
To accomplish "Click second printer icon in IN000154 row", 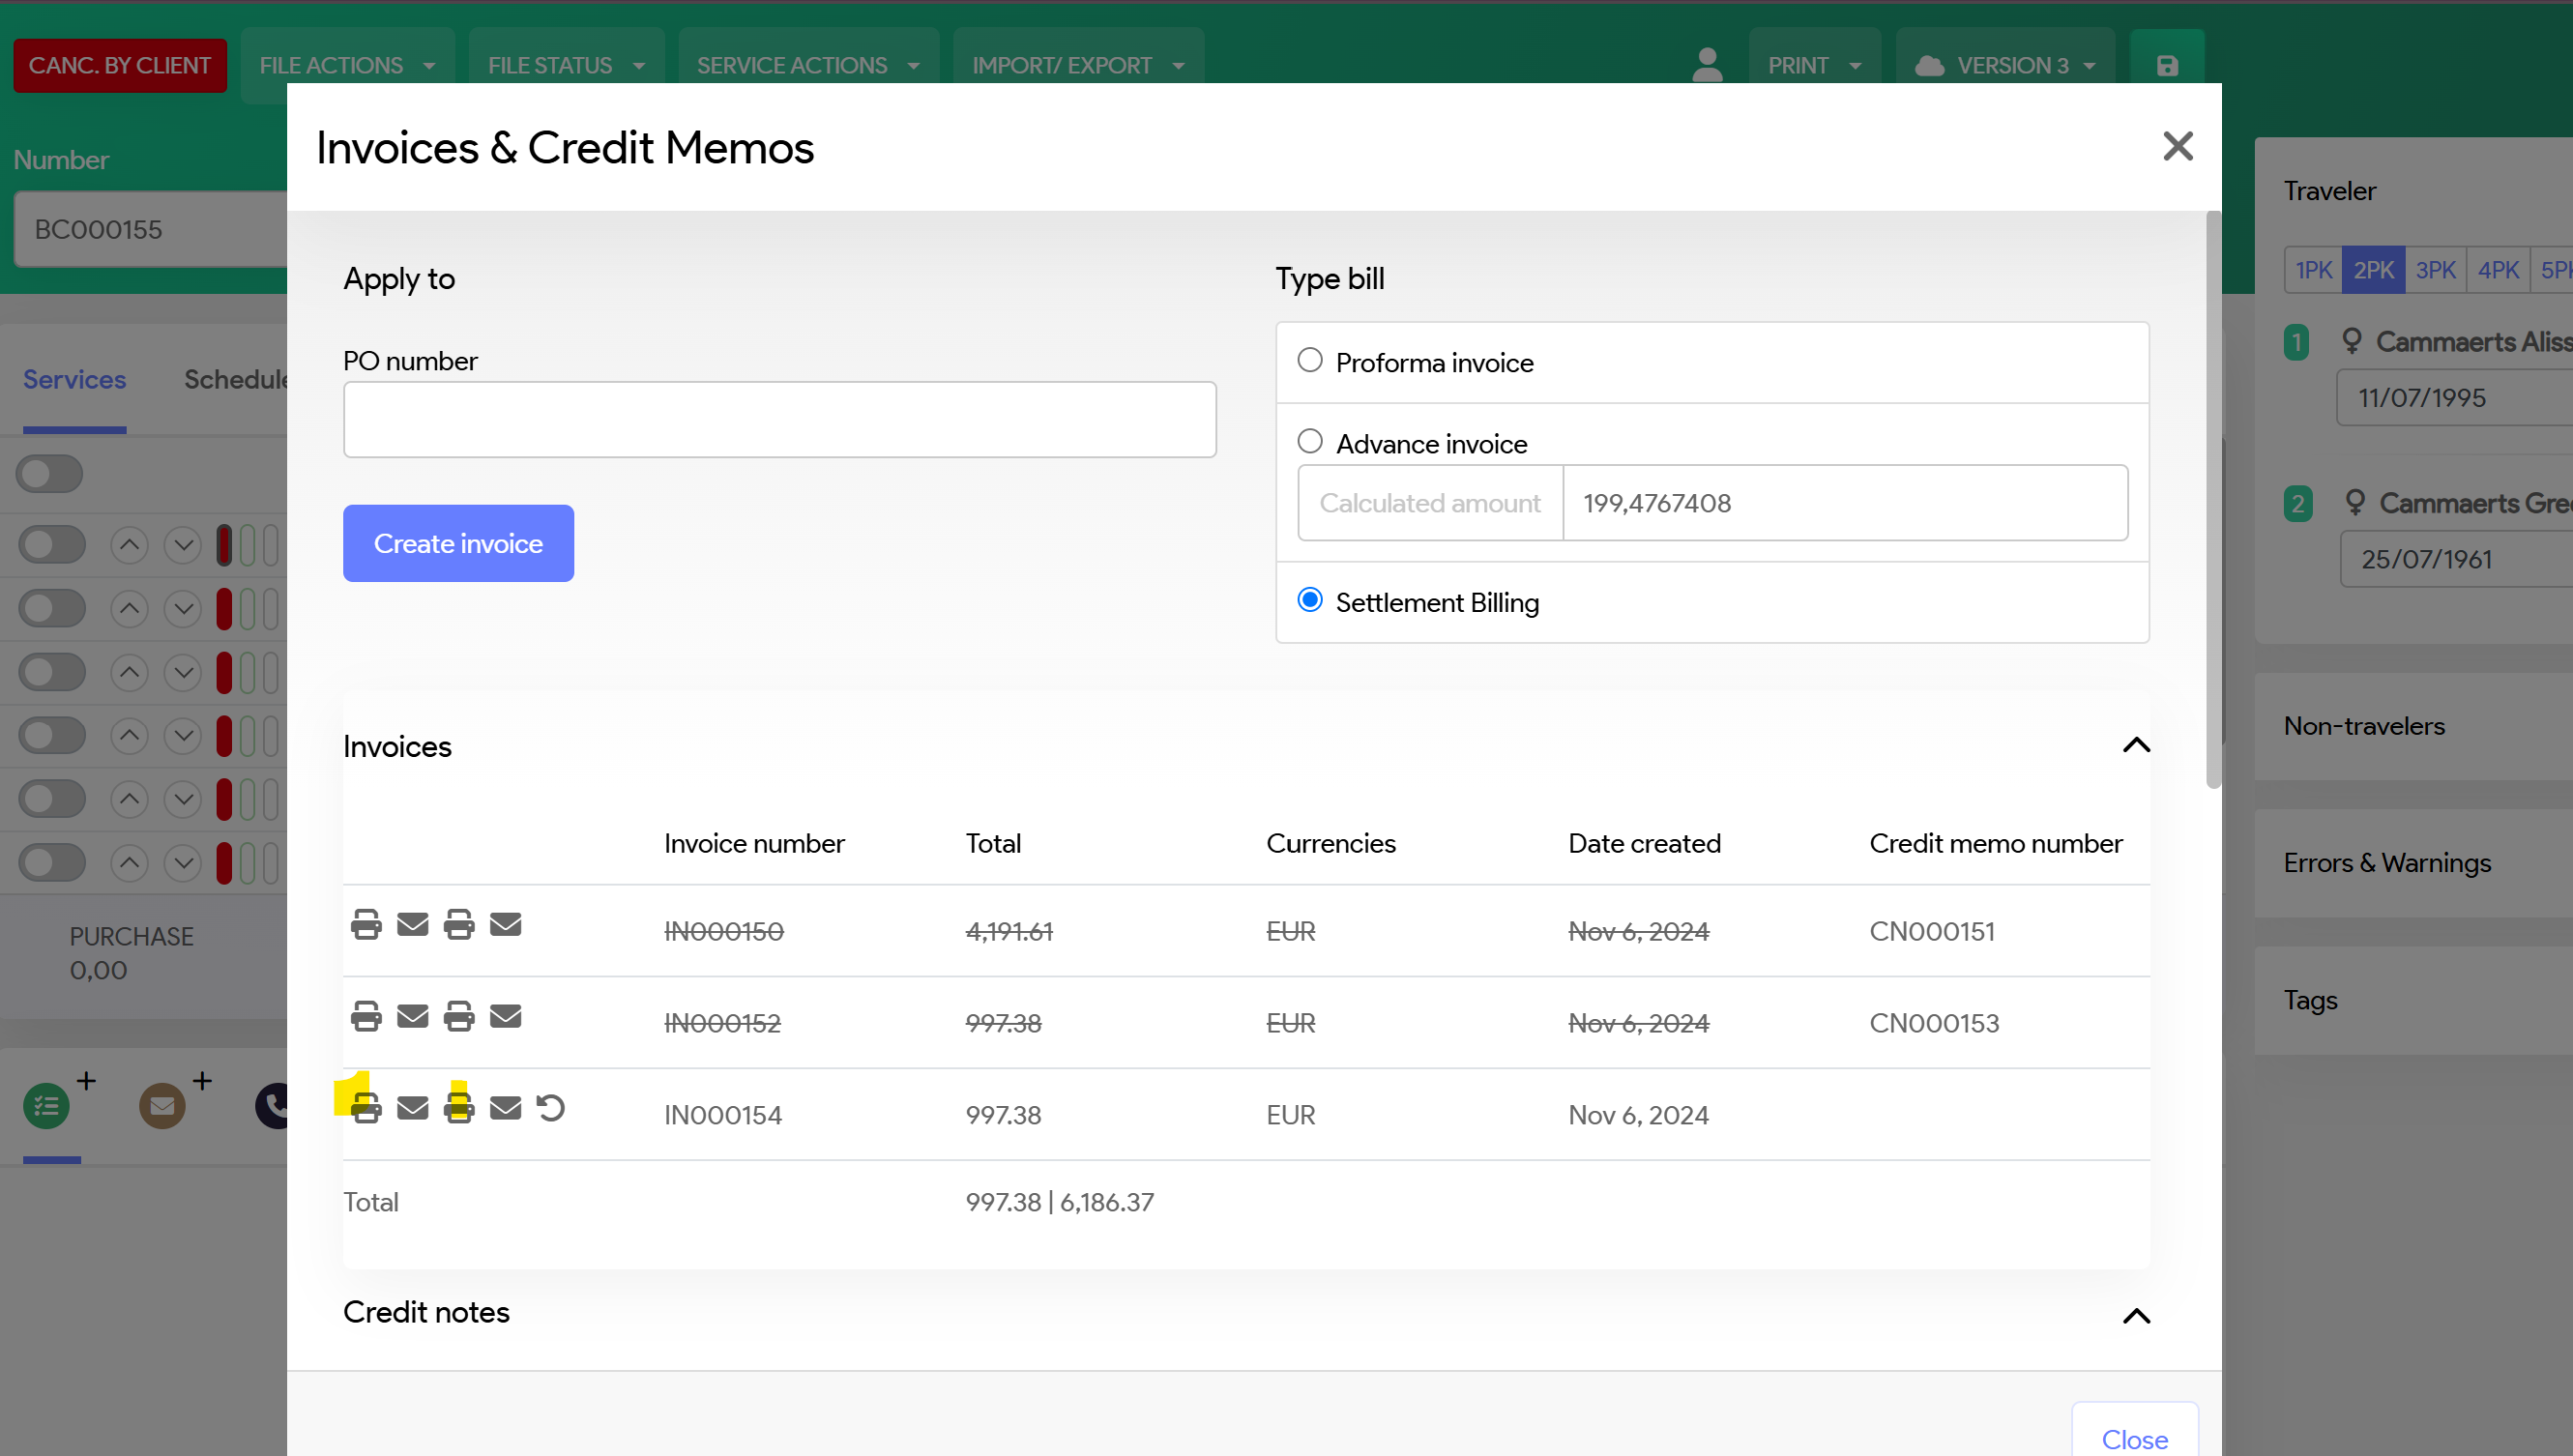I will tap(459, 1108).
